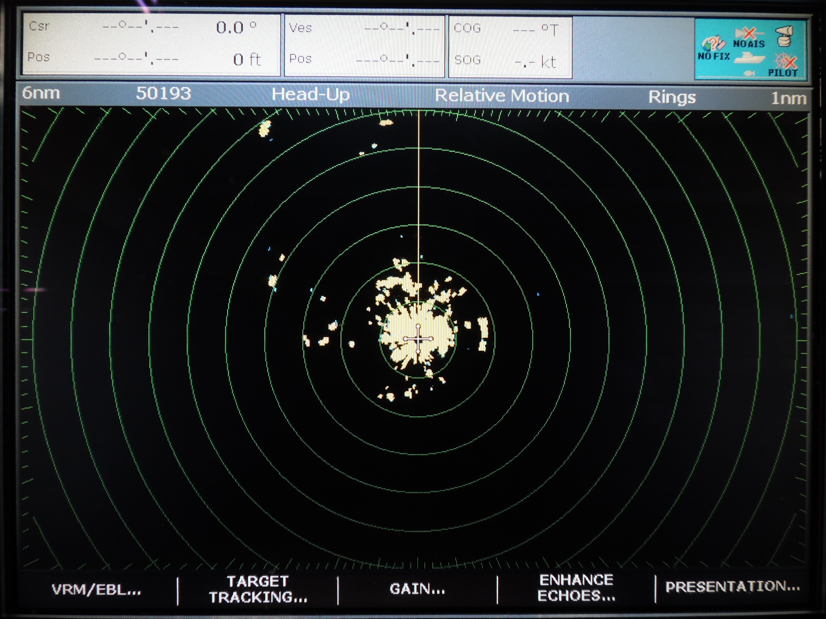
Task: Toggle the Rings 1nm setting
Action: 726,98
